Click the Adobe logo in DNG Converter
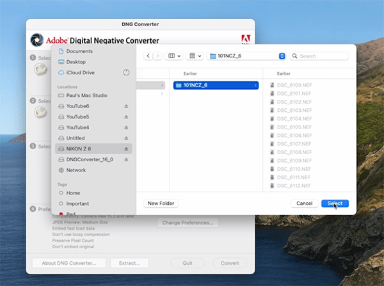This screenshot has height=286, width=384. pos(246,39)
